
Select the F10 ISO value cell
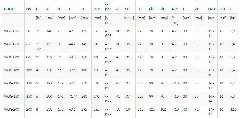pos(127,109)
